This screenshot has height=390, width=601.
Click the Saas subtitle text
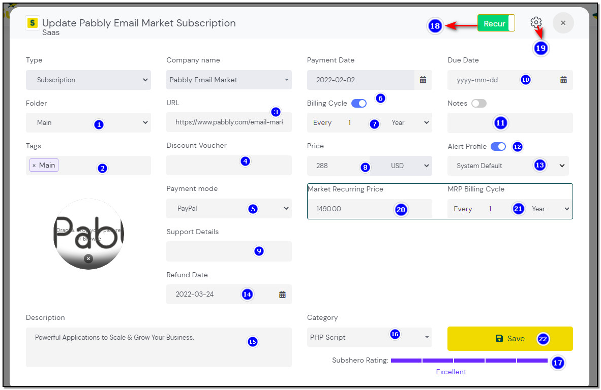[x=51, y=32]
